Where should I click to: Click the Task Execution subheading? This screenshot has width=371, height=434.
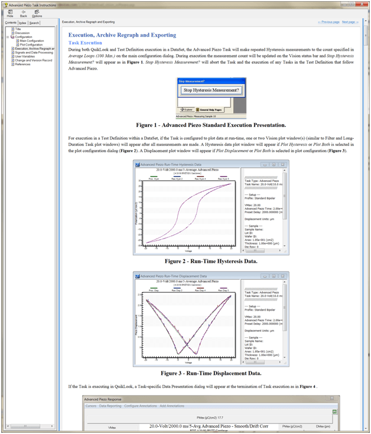85,43
